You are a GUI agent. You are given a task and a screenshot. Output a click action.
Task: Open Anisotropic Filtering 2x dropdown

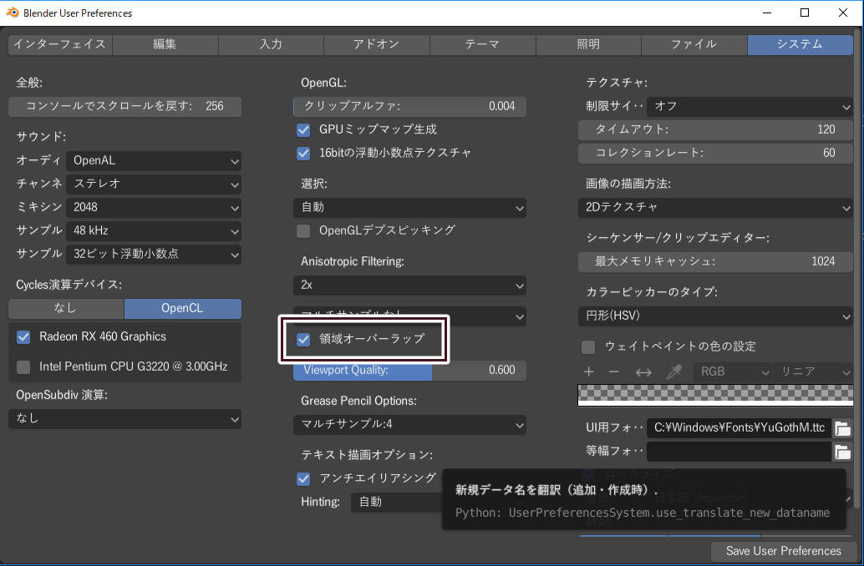click(x=409, y=286)
